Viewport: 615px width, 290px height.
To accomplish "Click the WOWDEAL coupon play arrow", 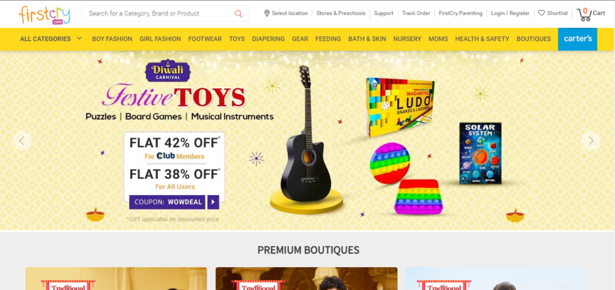I will coord(213,202).
